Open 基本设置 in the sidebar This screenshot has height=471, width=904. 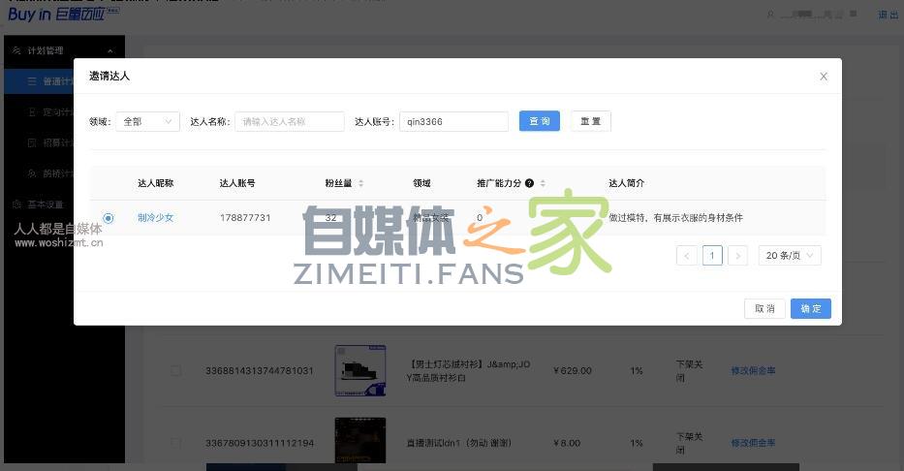coord(45,204)
